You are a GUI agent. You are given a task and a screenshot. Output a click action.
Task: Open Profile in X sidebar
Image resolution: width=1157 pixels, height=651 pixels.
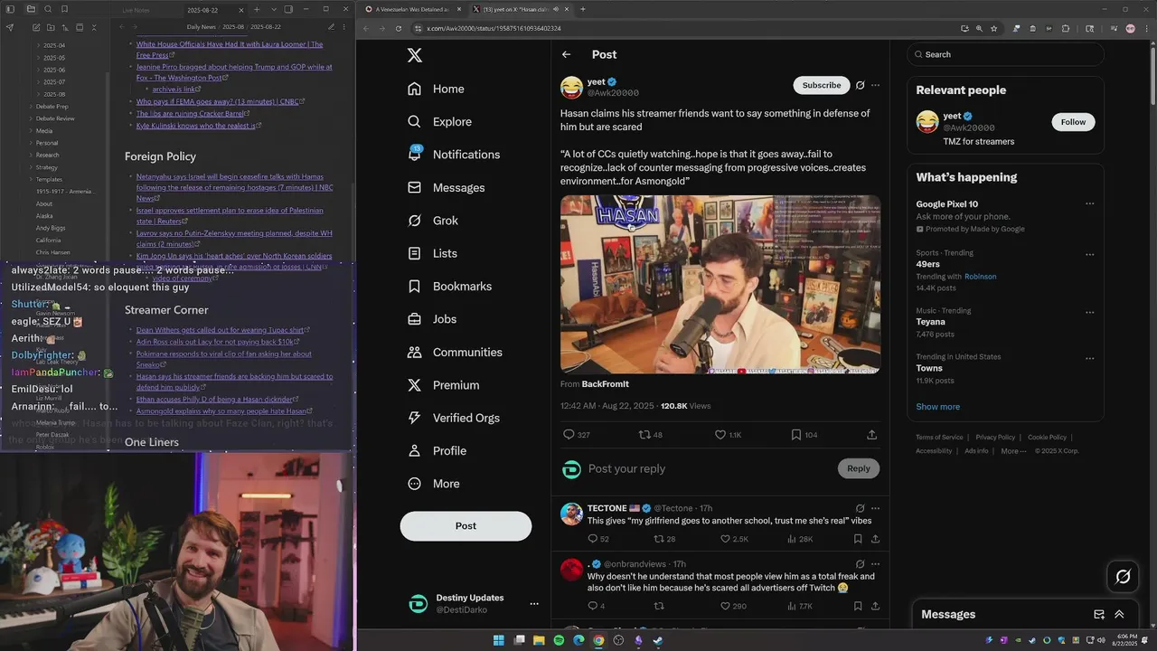click(x=437, y=451)
